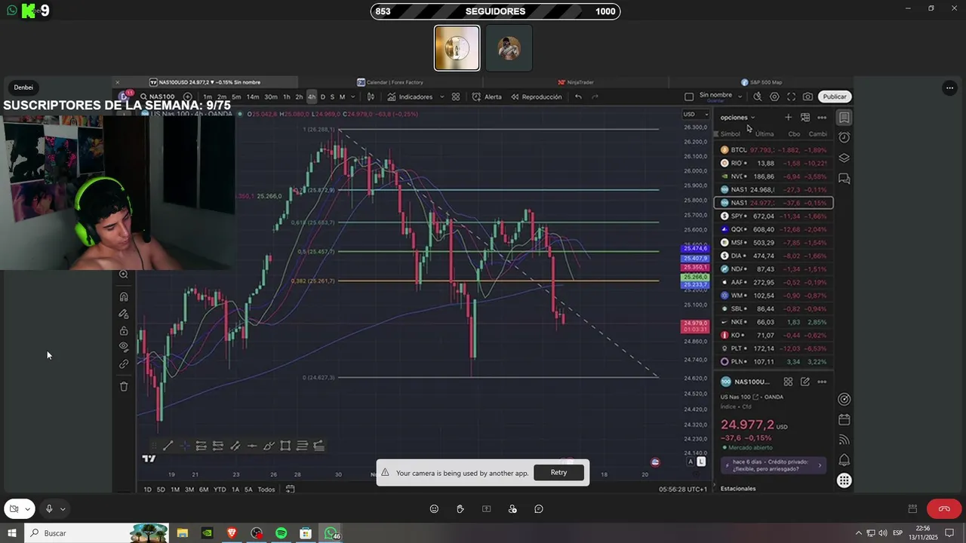This screenshot has width=966, height=543.
Task: Open the call chat icon
Action: point(539,509)
